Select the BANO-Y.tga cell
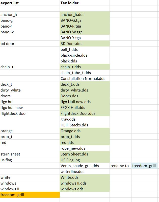 pos(85,38)
